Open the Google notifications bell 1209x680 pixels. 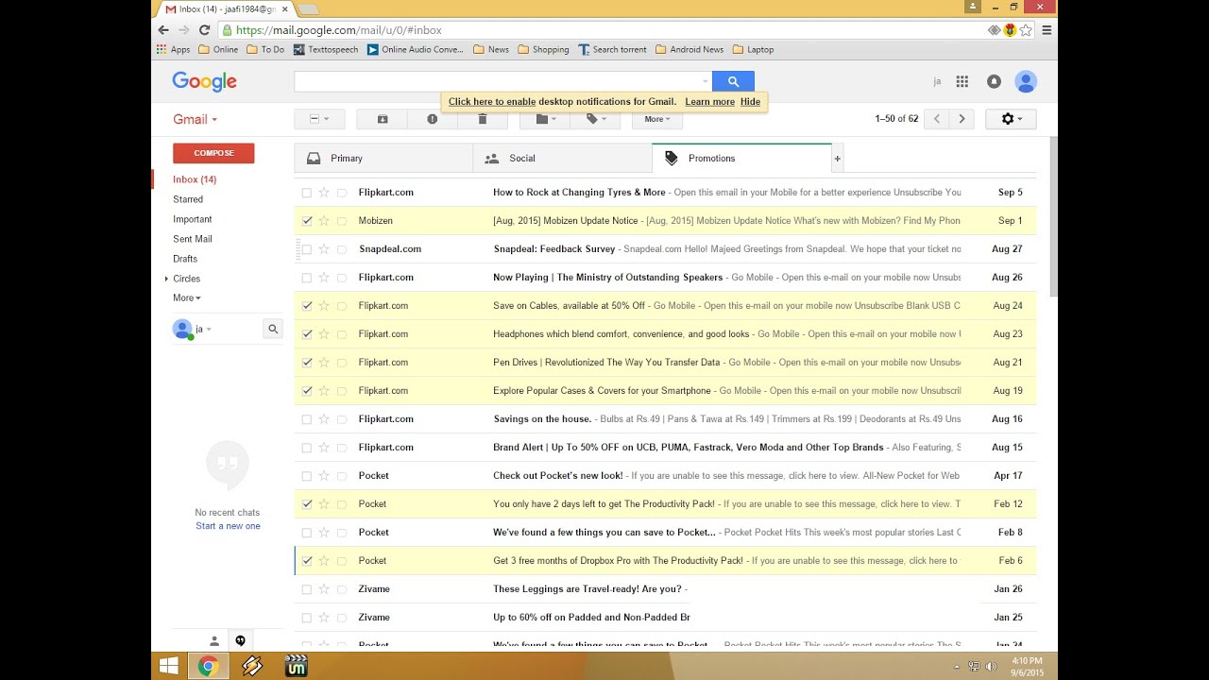coord(994,82)
